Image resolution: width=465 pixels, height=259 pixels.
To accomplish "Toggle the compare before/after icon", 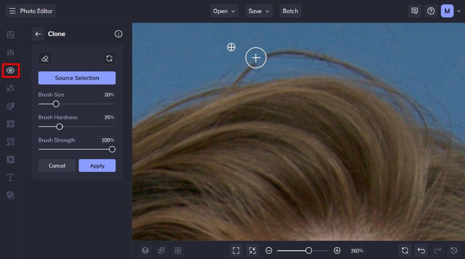I will click(162, 251).
